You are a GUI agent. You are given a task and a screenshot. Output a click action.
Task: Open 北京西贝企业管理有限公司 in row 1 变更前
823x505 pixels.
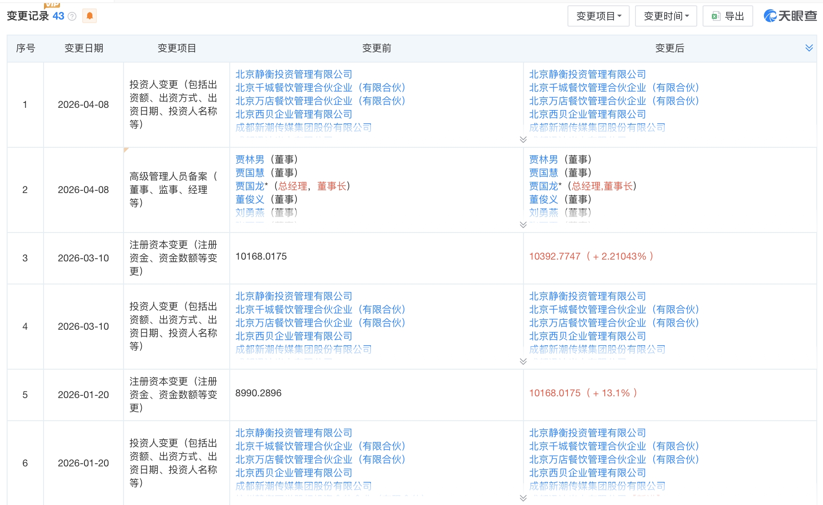pos(294,114)
